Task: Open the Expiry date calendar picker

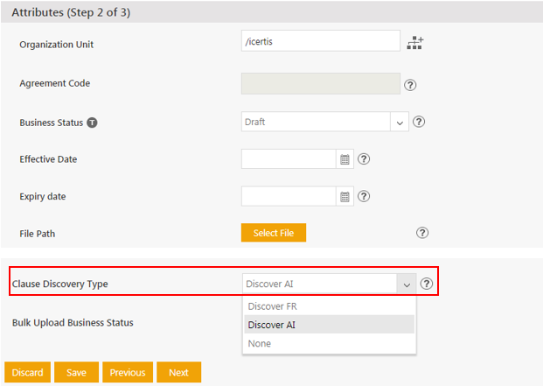Action: pyautogui.click(x=345, y=197)
